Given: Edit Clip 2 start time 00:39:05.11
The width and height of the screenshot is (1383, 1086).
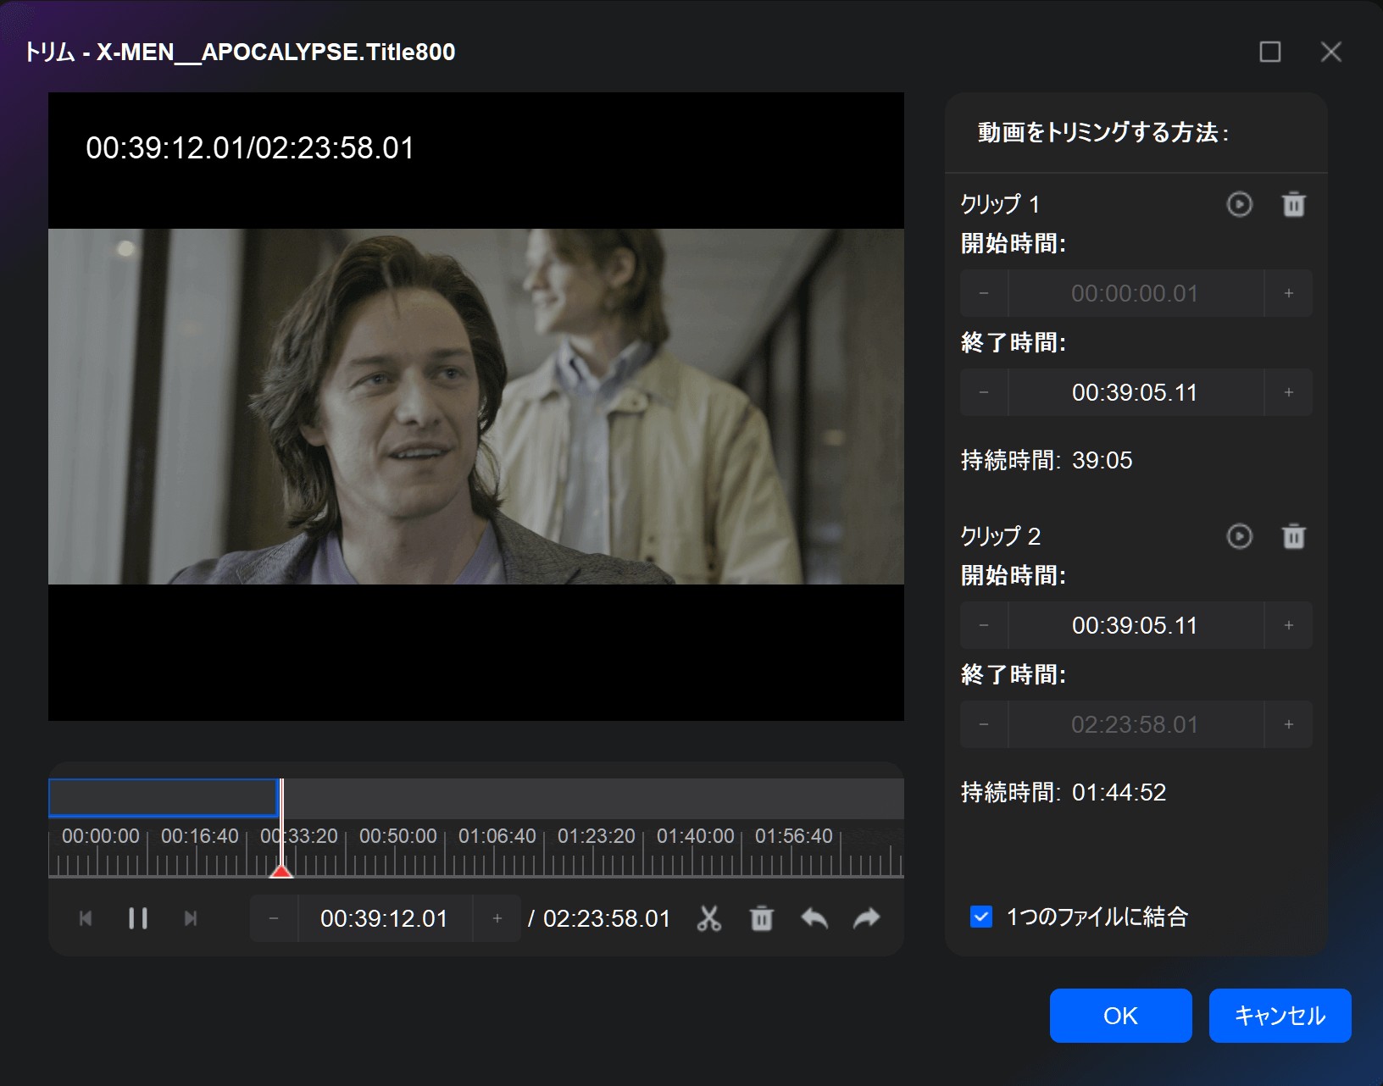Looking at the screenshot, I should [x=1136, y=625].
